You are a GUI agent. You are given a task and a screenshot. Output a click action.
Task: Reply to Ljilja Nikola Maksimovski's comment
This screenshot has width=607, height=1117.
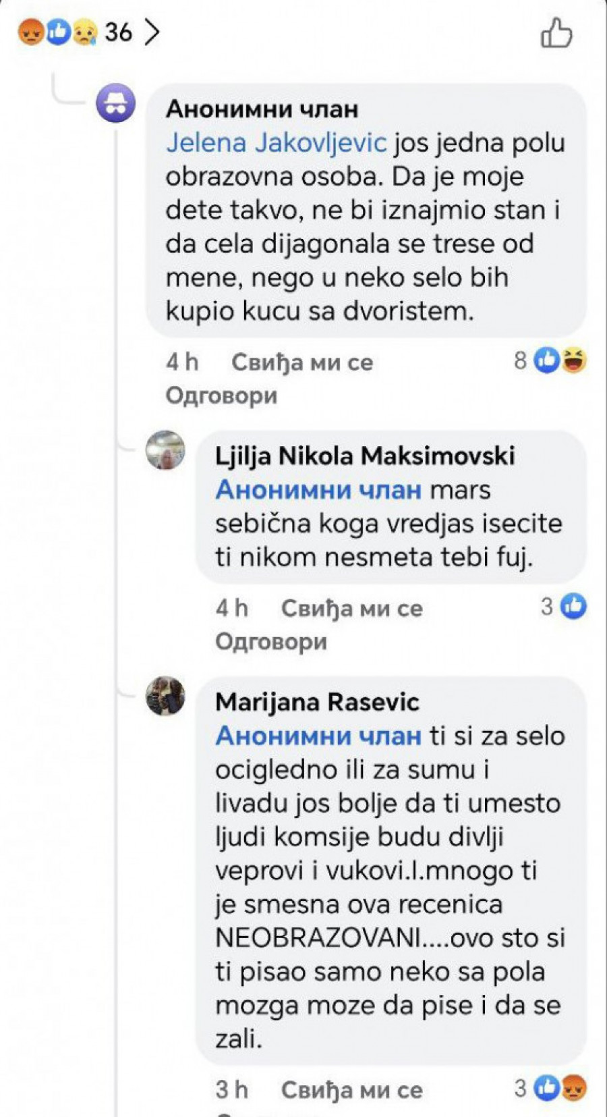click(x=270, y=641)
